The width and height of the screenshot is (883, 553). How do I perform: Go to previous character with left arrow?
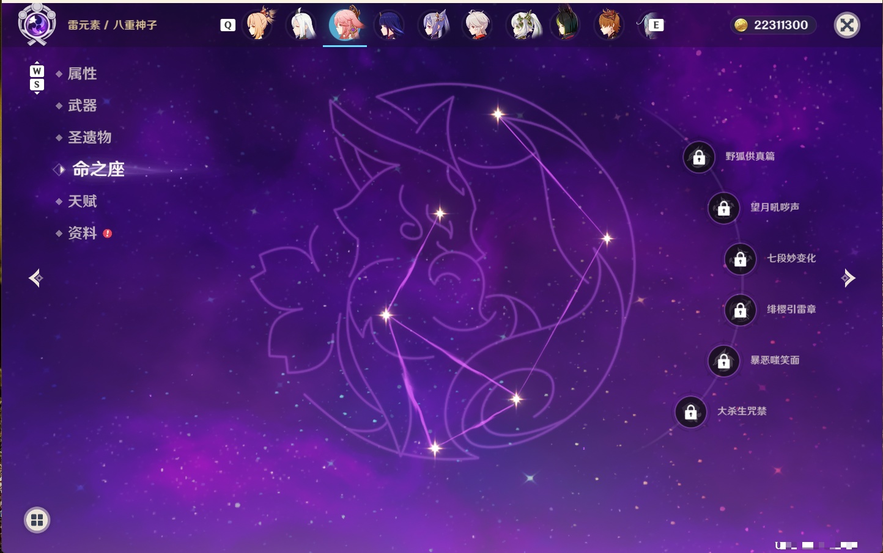point(36,278)
